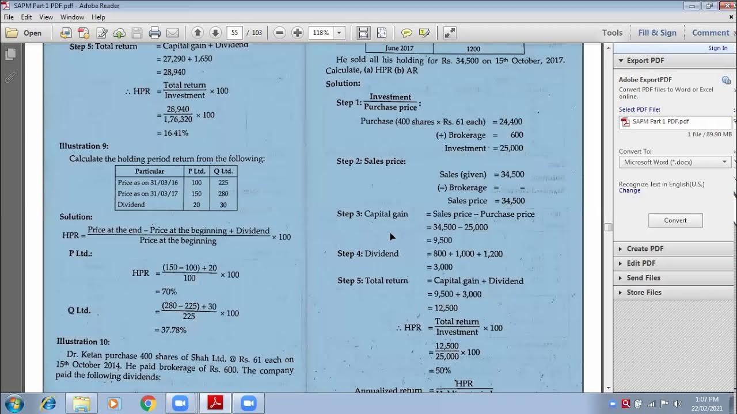Switch to the Tools pane tab

[612, 33]
